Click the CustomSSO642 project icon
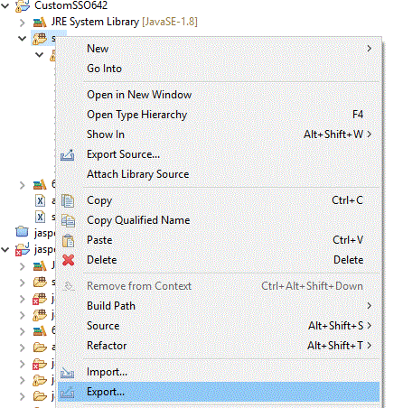 click(x=23, y=6)
